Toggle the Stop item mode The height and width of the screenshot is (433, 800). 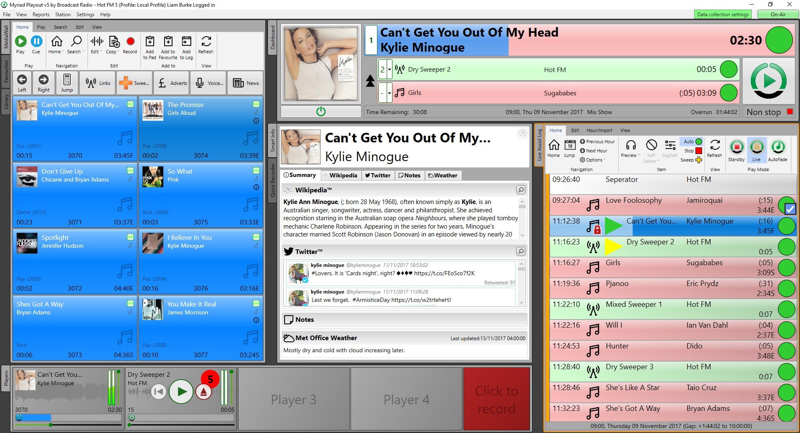(691, 151)
